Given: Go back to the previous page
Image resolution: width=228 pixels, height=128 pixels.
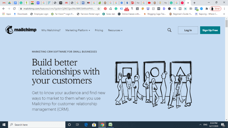Looking at the screenshot, I should tap(4, 9).
